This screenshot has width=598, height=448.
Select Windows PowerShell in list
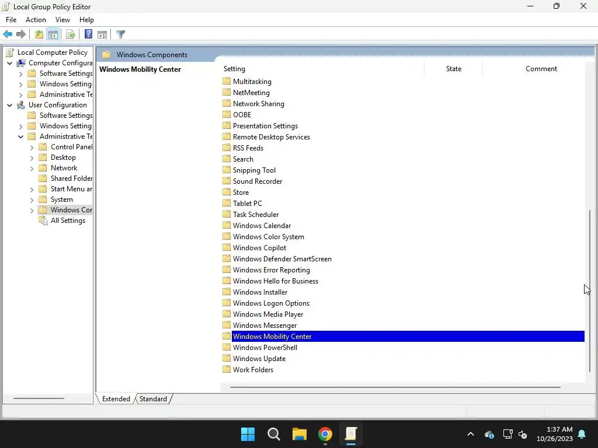click(x=265, y=348)
